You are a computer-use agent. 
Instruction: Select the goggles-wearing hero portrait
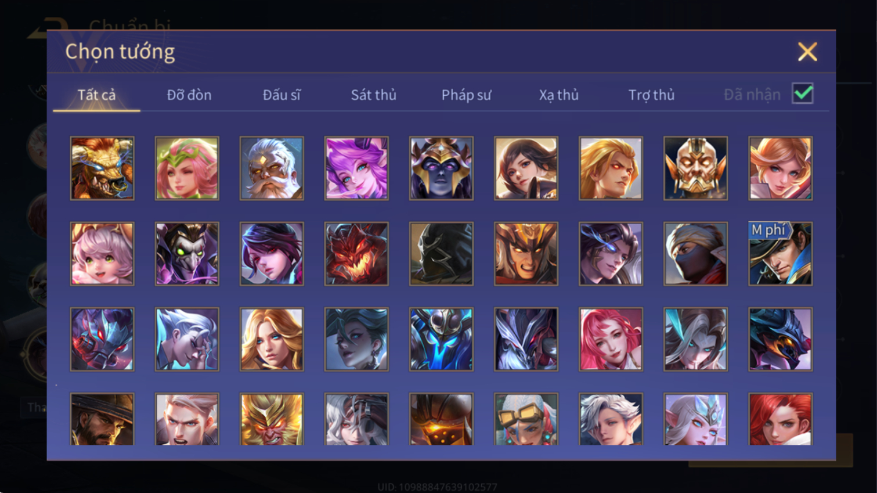click(x=526, y=419)
